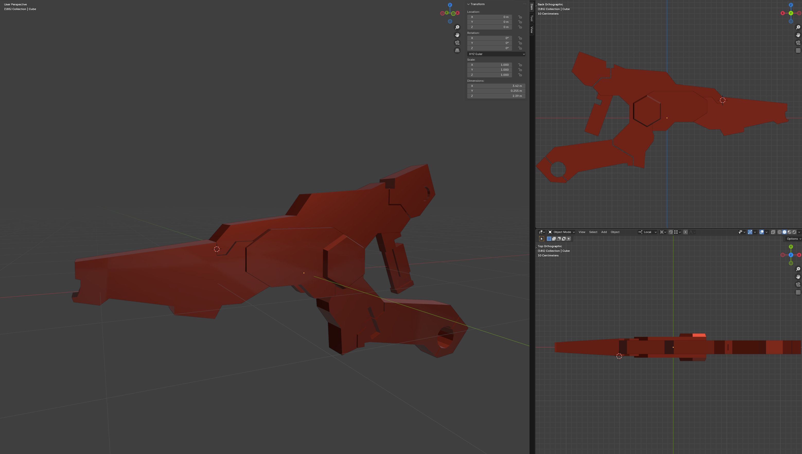Toggle X-ray mode button
Viewport: 802px width, 454px height.
[x=773, y=232]
